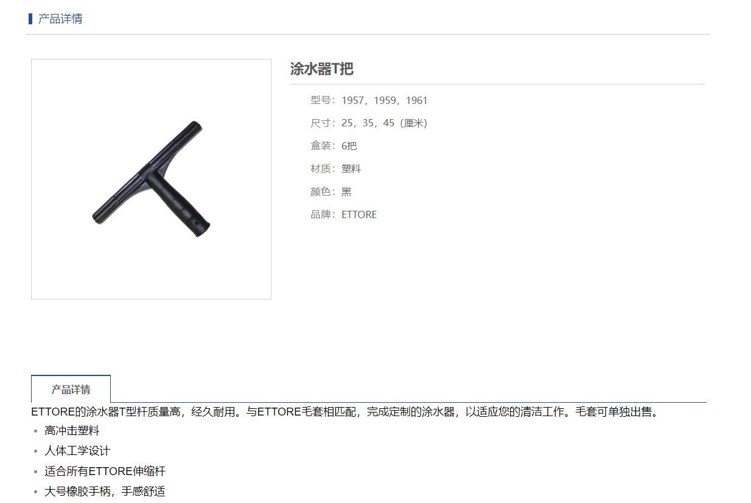Click the bullet item 大号橡胶手柄，手感舒适
The height and width of the screenshot is (503, 751).
105,491
